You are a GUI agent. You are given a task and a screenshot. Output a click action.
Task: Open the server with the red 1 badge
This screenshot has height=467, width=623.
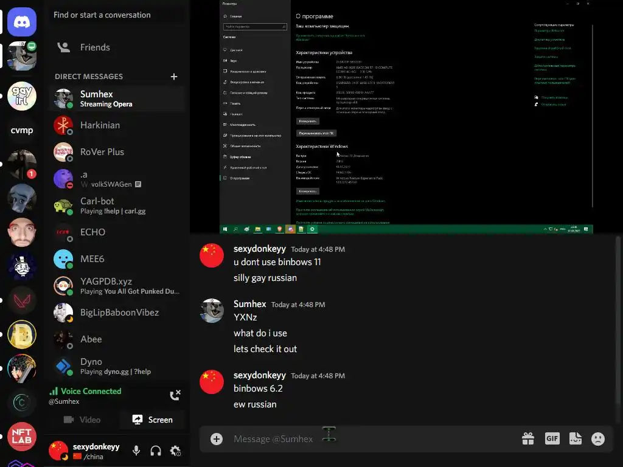(22, 164)
